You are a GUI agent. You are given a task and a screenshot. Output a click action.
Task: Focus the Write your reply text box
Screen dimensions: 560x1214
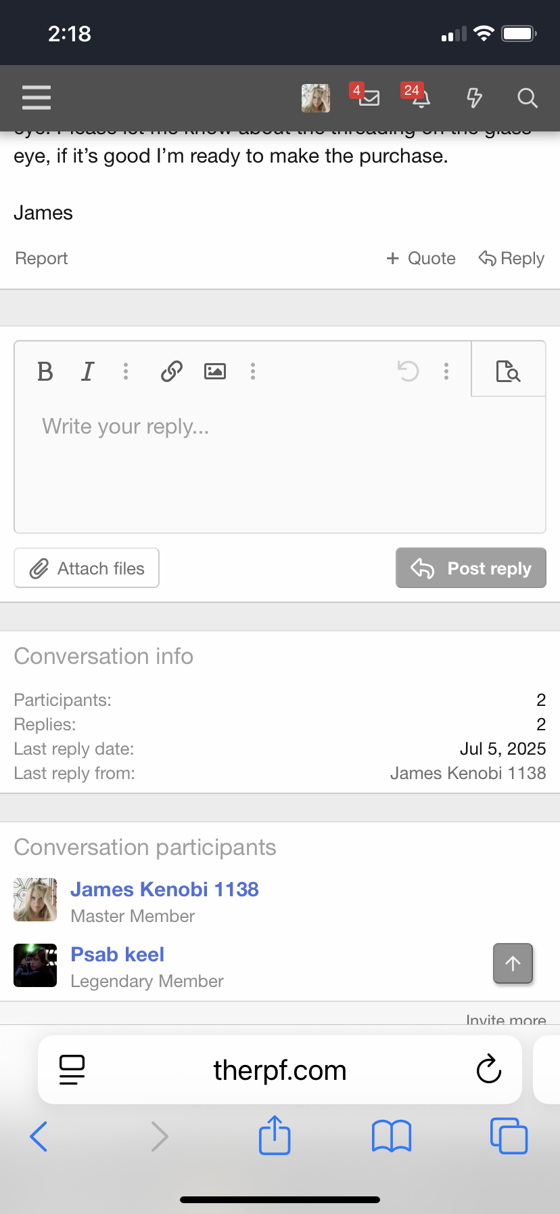pos(280,464)
